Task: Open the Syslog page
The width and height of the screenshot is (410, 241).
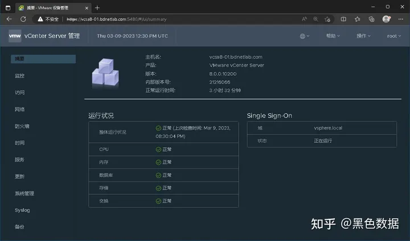Action: pos(22,210)
